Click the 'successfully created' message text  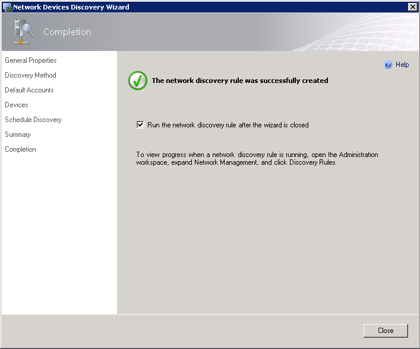point(240,81)
